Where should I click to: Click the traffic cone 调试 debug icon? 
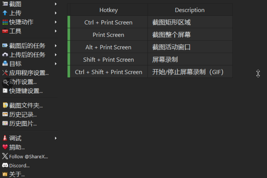pos(5,138)
